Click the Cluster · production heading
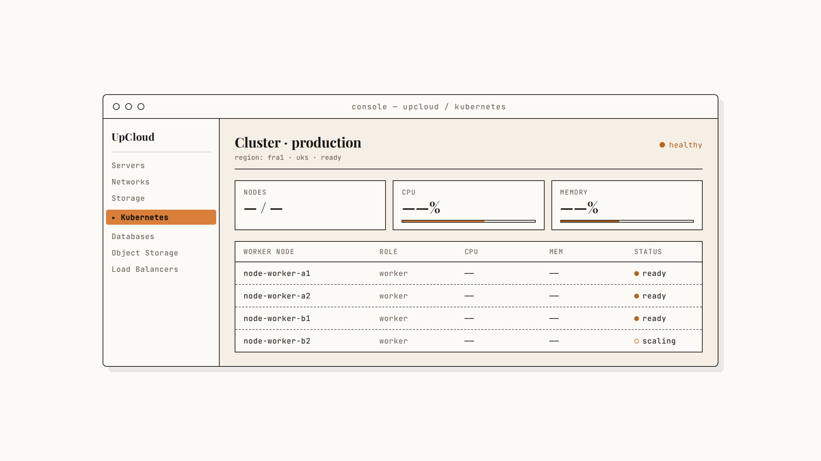The height and width of the screenshot is (461, 821). click(x=298, y=142)
